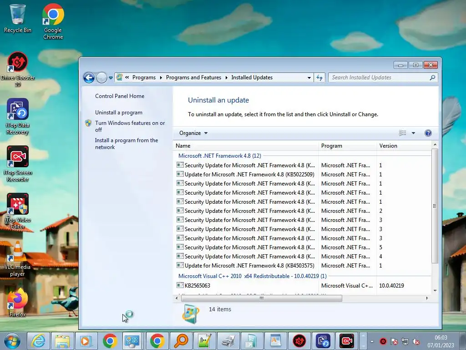Click the muted volume tray icon
This screenshot has height=350, width=466.
pos(416,341)
